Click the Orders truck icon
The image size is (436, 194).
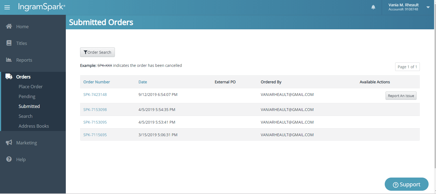(x=9, y=76)
